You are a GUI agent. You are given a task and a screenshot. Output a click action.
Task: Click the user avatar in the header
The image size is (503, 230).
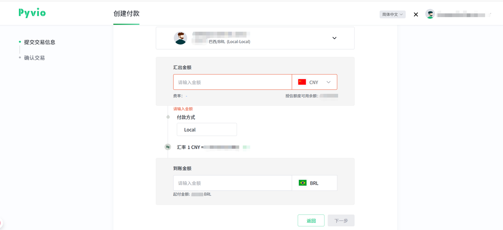tap(430, 14)
